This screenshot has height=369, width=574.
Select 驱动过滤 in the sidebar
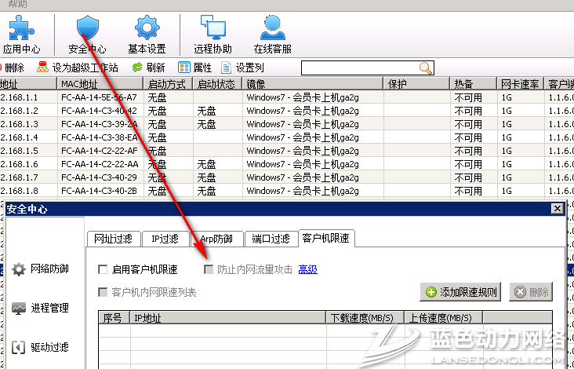40,347
